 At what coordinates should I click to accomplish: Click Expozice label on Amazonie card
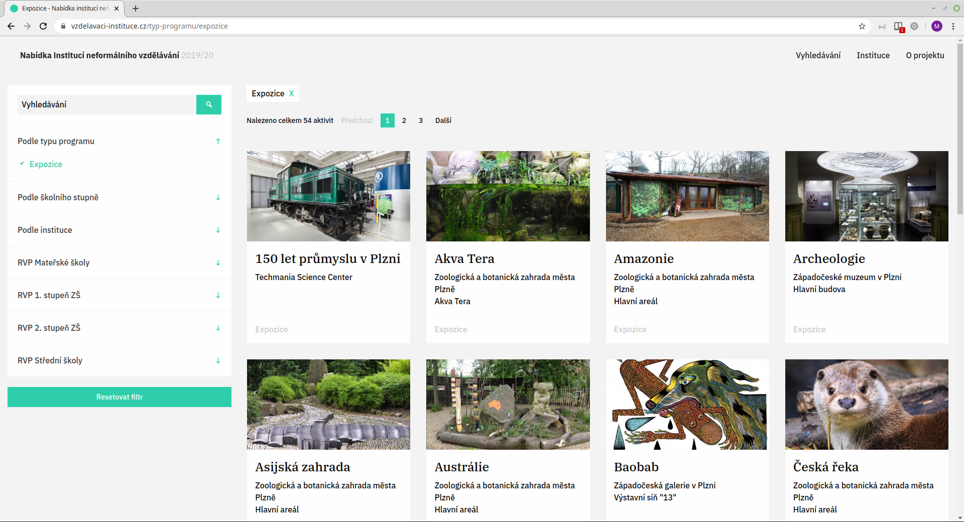pyautogui.click(x=630, y=329)
